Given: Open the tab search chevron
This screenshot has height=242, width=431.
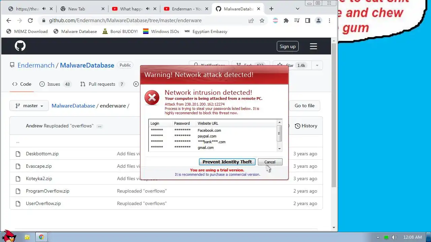Looking at the screenshot, I should coord(297,9).
